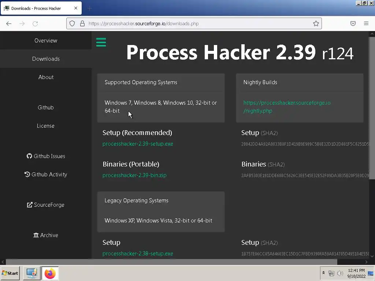
Task: Reload the page with the refresh icon
Action: (35, 23)
